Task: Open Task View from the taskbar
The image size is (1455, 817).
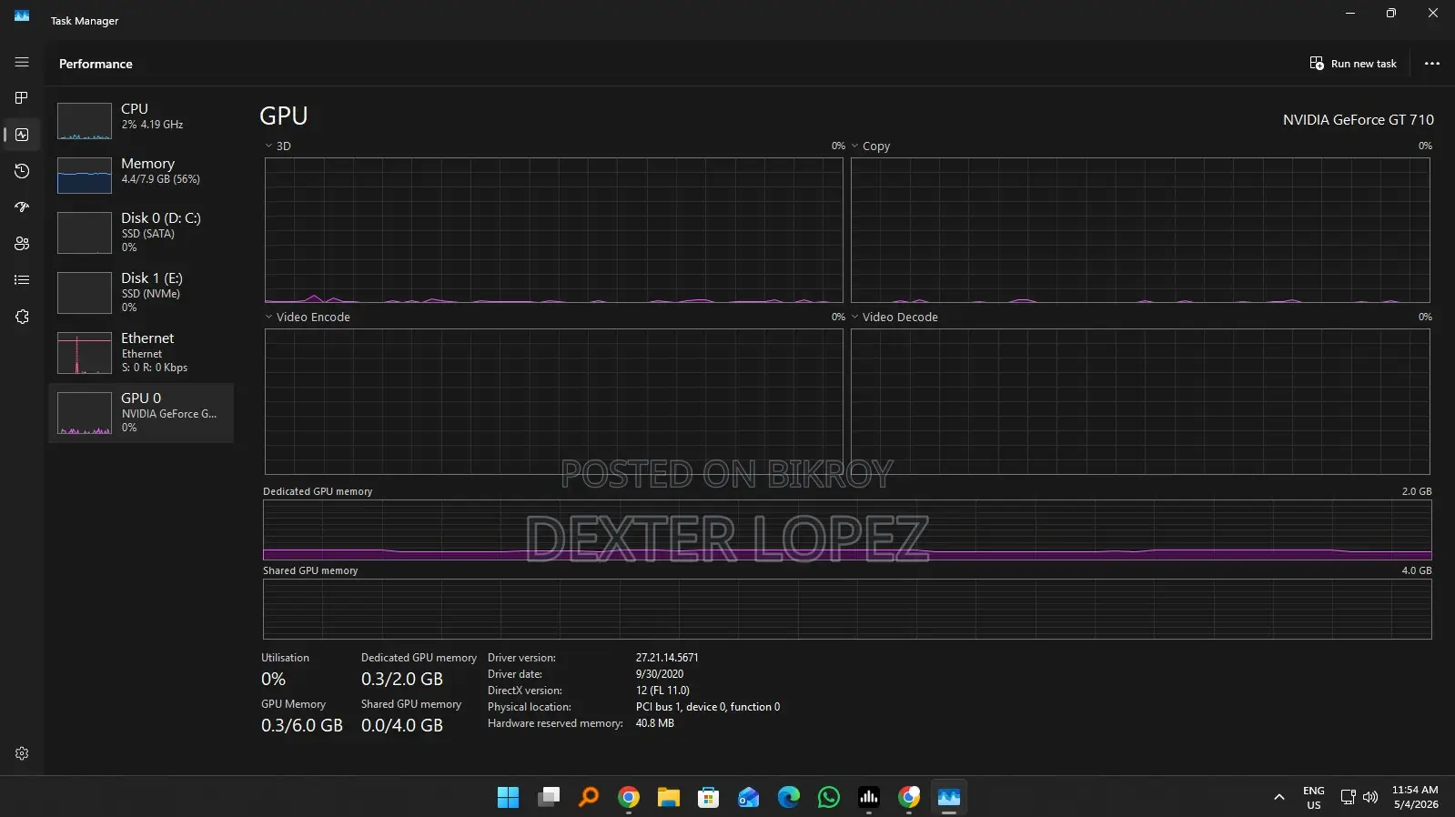Action: [549, 798]
